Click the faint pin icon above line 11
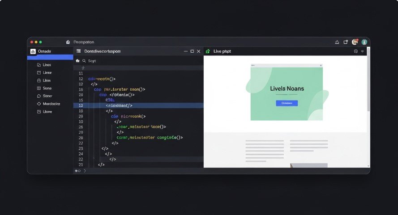Screen dimensions: 398x215 click(x=83, y=67)
